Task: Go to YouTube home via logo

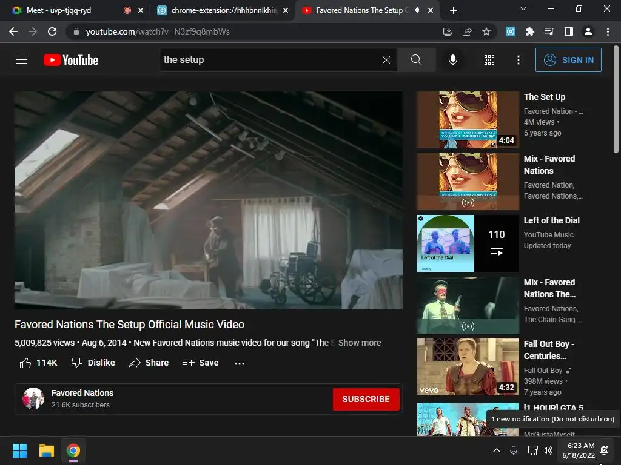Action: [x=71, y=60]
